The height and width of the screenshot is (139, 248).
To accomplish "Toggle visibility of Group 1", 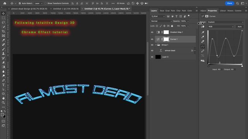I will [152, 45].
